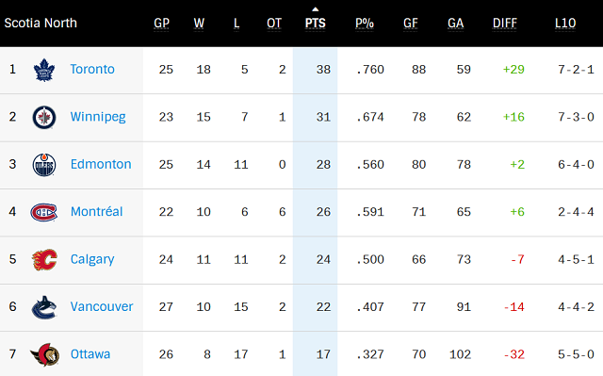The image size is (603, 376).
Task: Click the Ottawa Senators logo
Action: click(45, 354)
